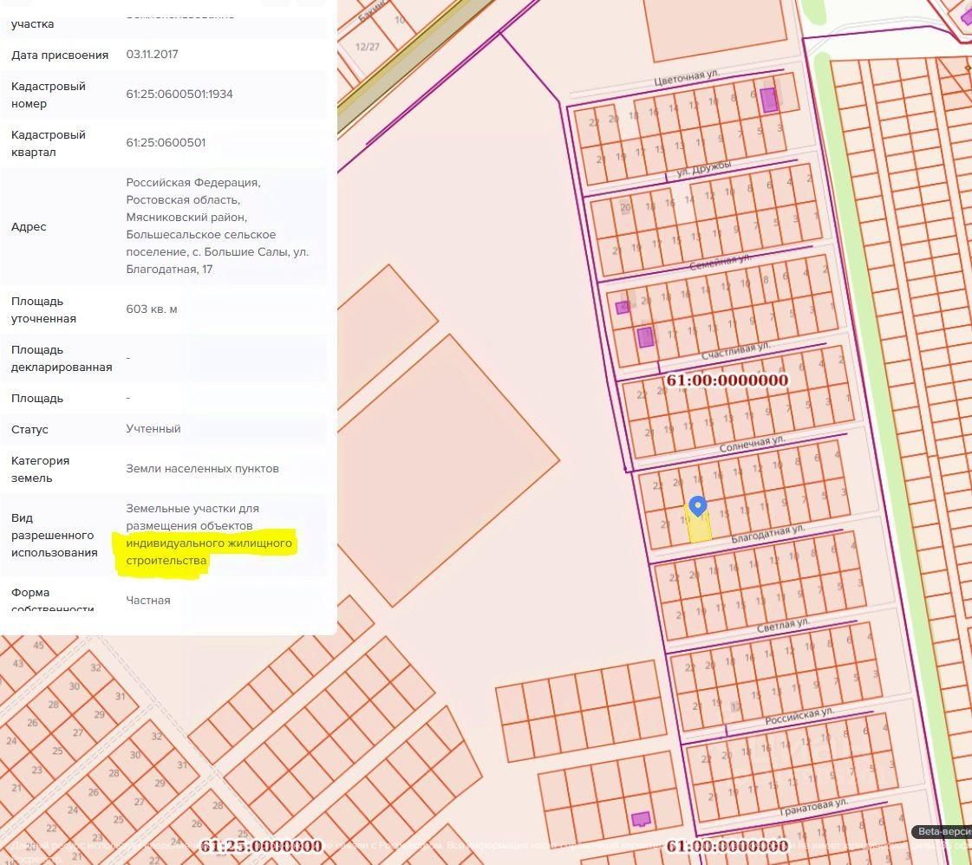The image size is (972, 865).
Task: Click the Благодатная ул. street label
Action: [x=768, y=534]
